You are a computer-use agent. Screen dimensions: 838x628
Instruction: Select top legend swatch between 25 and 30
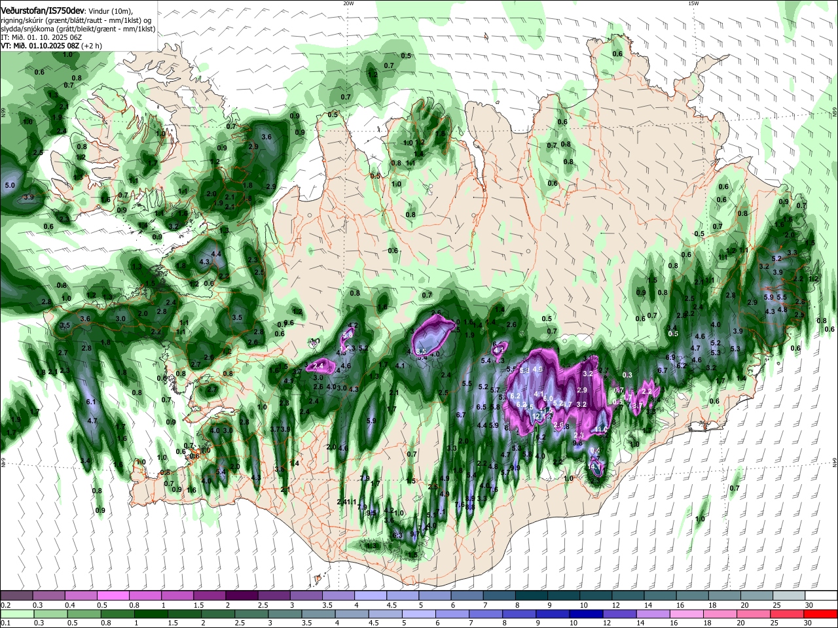(x=789, y=595)
